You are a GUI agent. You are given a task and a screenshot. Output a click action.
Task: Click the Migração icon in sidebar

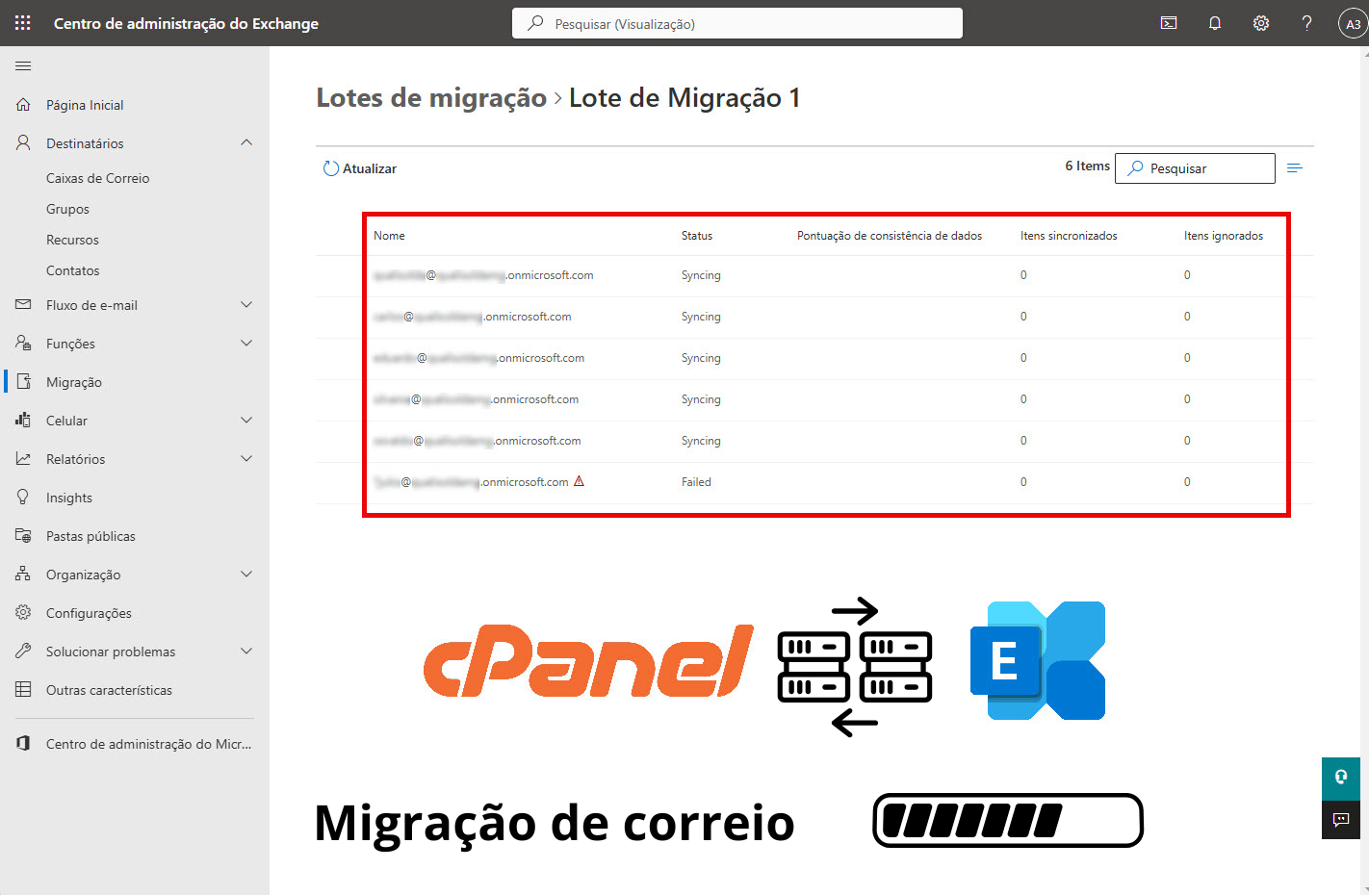point(23,381)
